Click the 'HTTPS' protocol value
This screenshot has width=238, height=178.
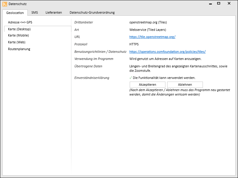(134, 44)
